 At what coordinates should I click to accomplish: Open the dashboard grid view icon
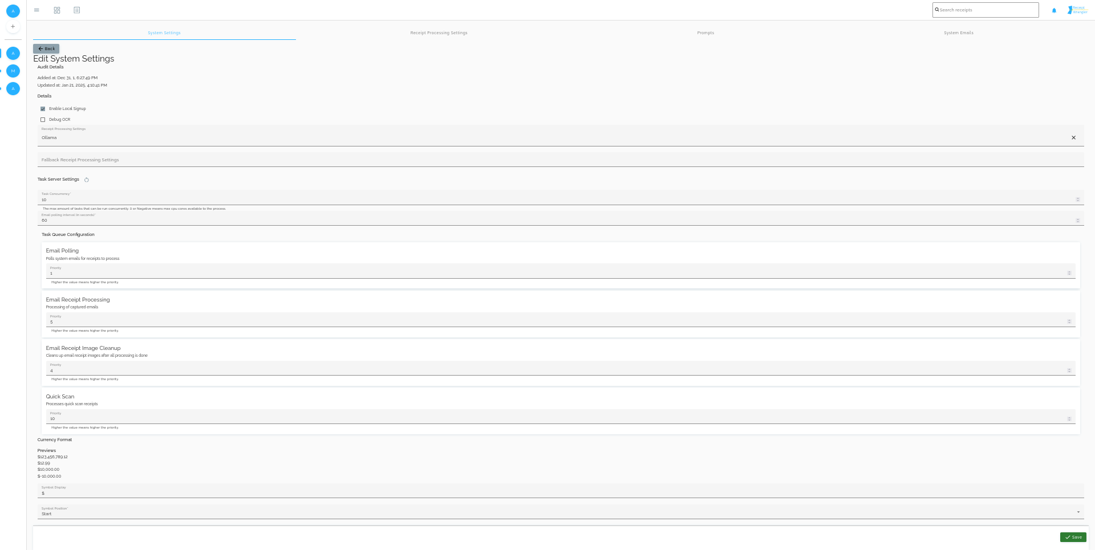click(x=57, y=10)
